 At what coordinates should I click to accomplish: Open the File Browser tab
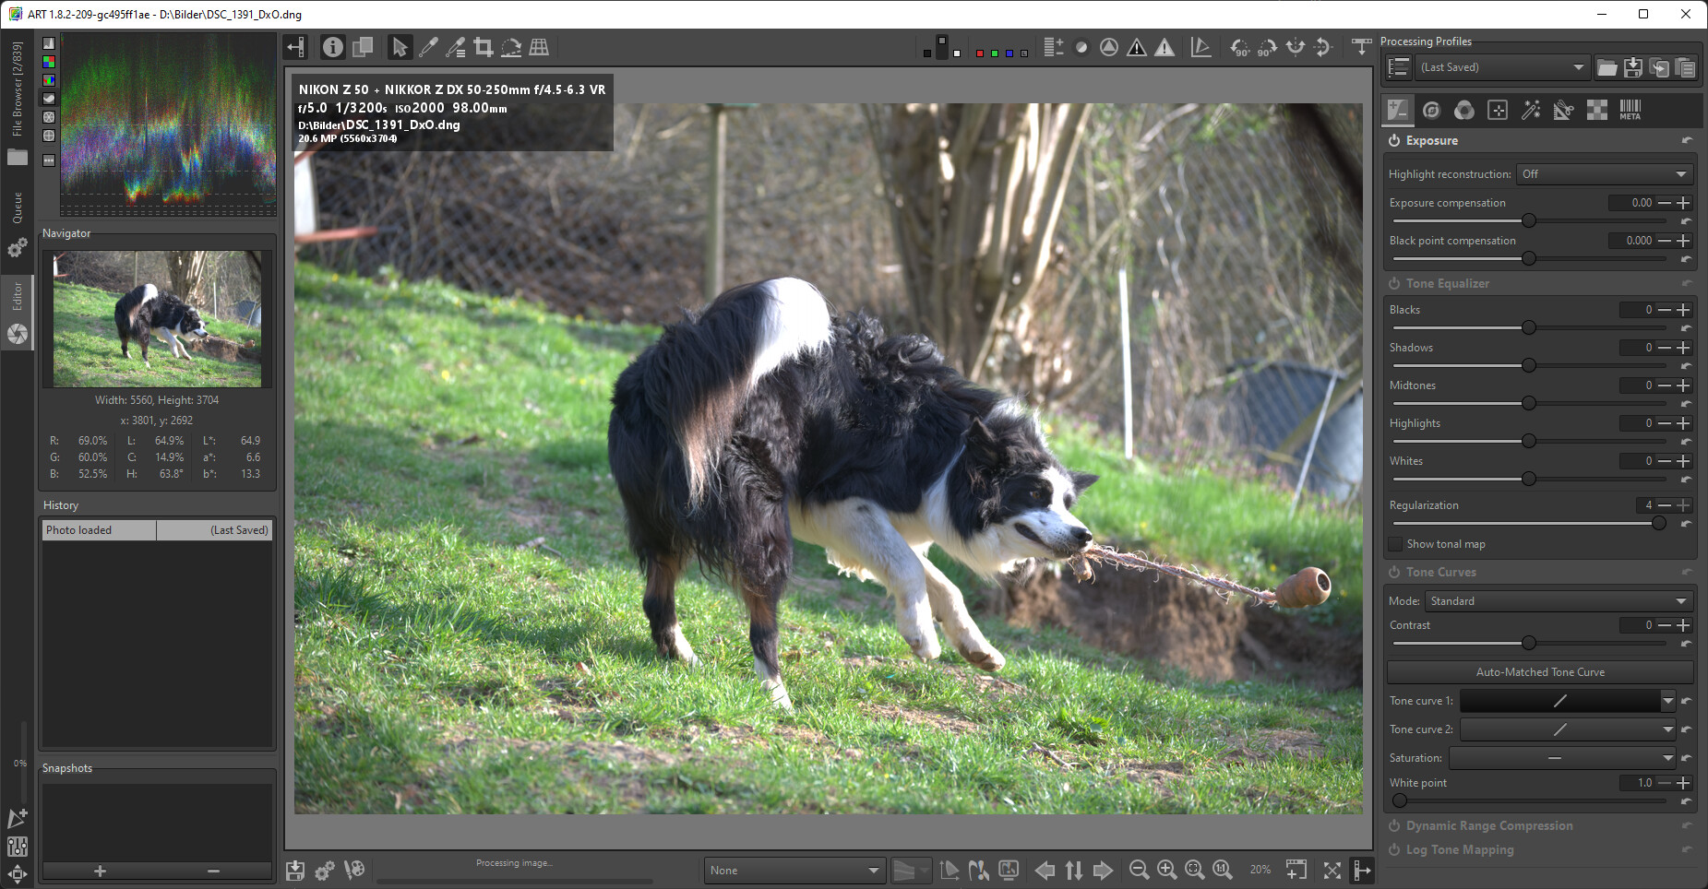point(17,89)
